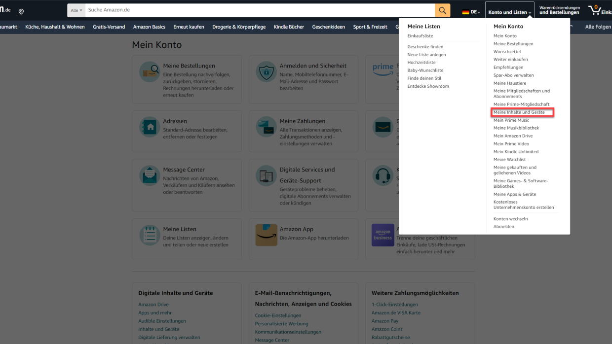The height and width of the screenshot is (344, 612).
Task: Select Wunschzettel in the flyout
Action: (507, 52)
